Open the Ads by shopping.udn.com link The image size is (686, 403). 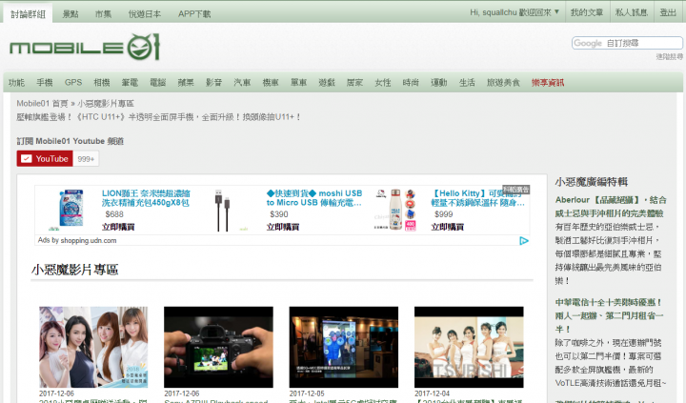pos(77,240)
